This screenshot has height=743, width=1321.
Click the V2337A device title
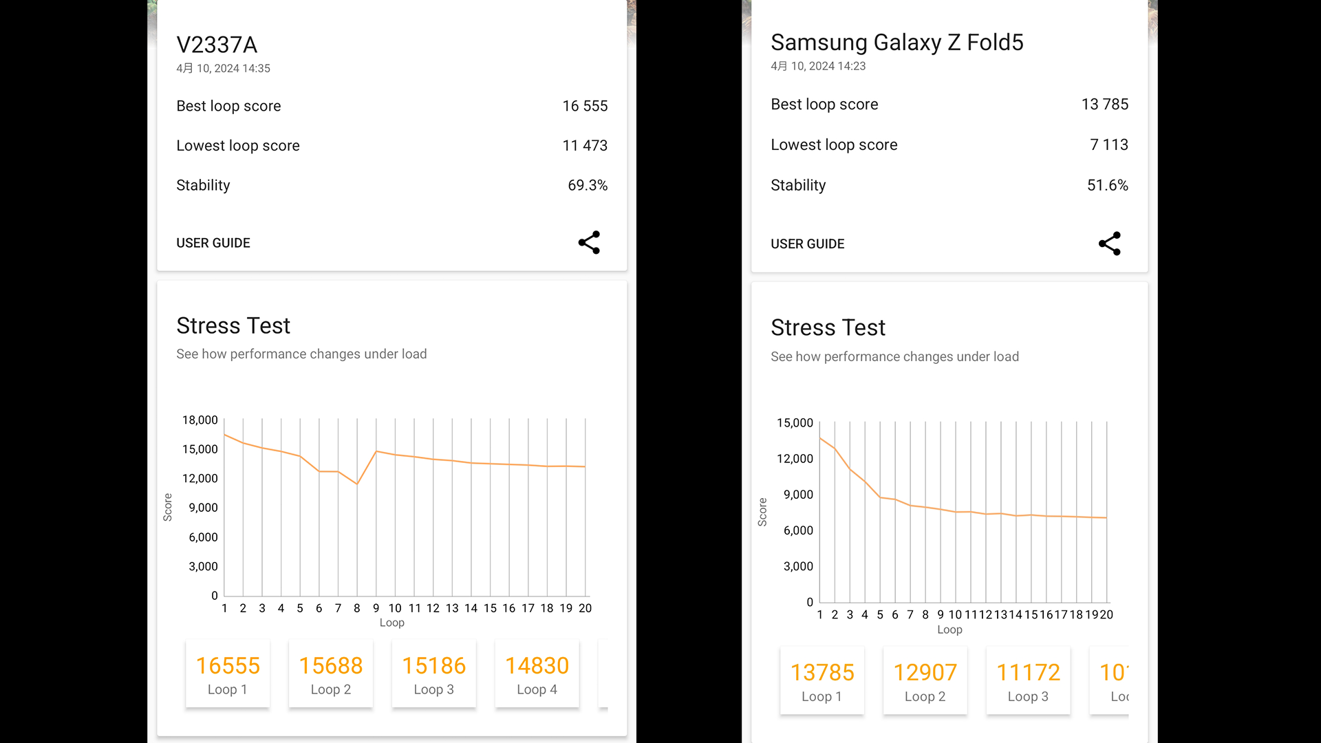pos(217,45)
